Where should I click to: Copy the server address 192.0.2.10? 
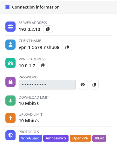[x=48, y=29]
